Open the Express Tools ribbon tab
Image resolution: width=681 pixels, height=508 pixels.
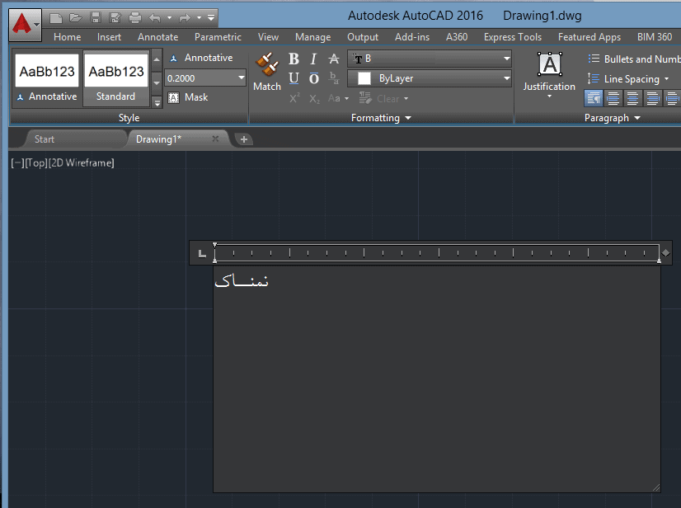pyautogui.click(x=513, y=37)
